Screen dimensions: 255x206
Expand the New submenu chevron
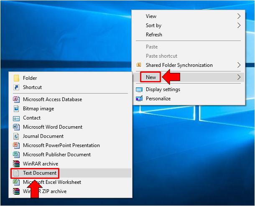(239, 77)
